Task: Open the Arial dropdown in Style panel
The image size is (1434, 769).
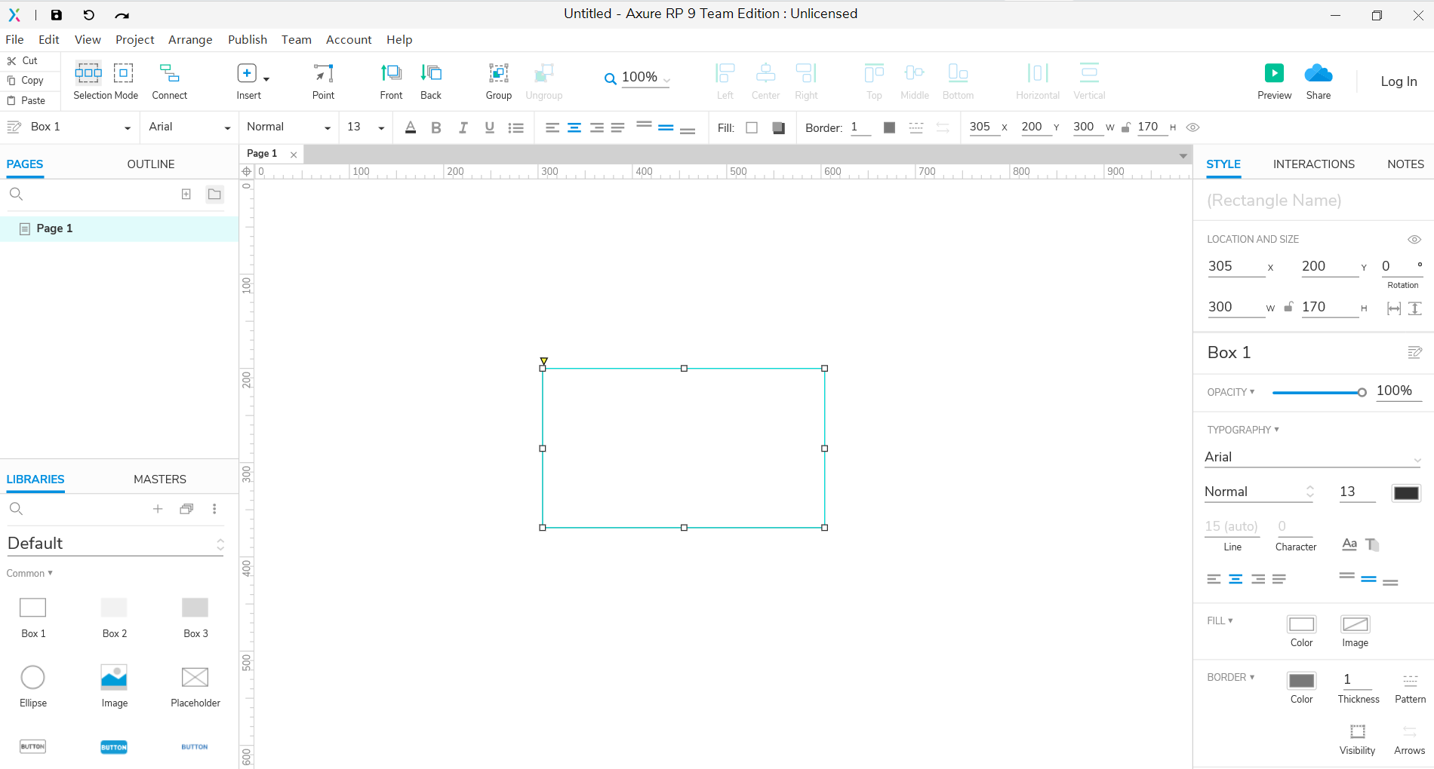Action: 1312,457
